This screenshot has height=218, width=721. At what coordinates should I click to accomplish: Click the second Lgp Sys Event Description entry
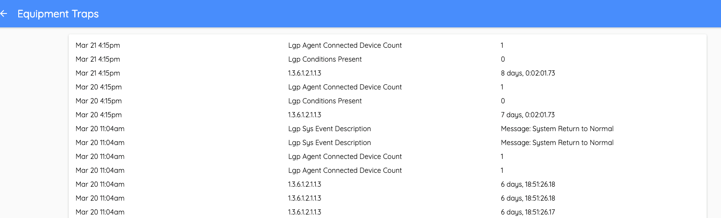coord(329,142)
